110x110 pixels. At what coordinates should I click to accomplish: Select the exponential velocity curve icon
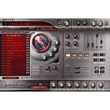[102, 68]
